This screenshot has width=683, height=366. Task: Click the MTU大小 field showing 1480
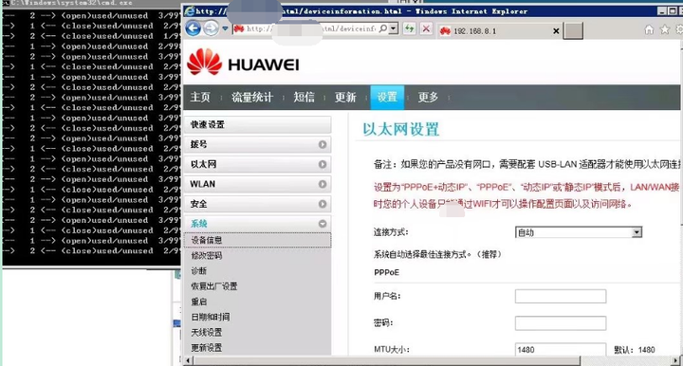561,349
